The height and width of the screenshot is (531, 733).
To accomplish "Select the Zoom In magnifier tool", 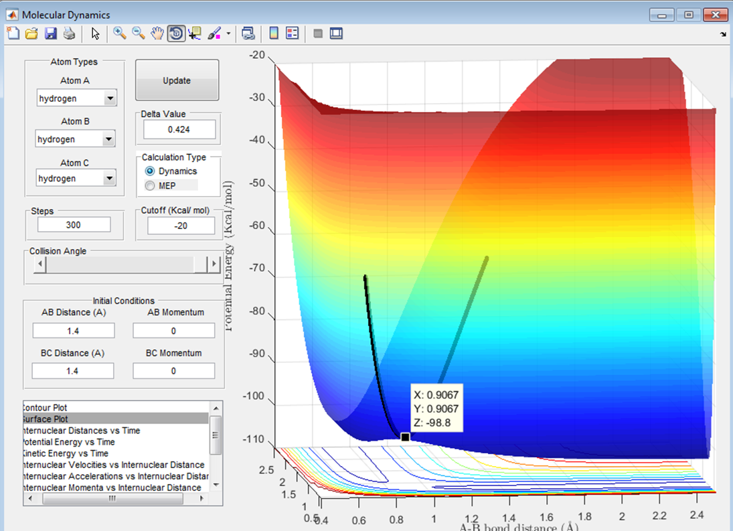I will [x=120, y=33].
